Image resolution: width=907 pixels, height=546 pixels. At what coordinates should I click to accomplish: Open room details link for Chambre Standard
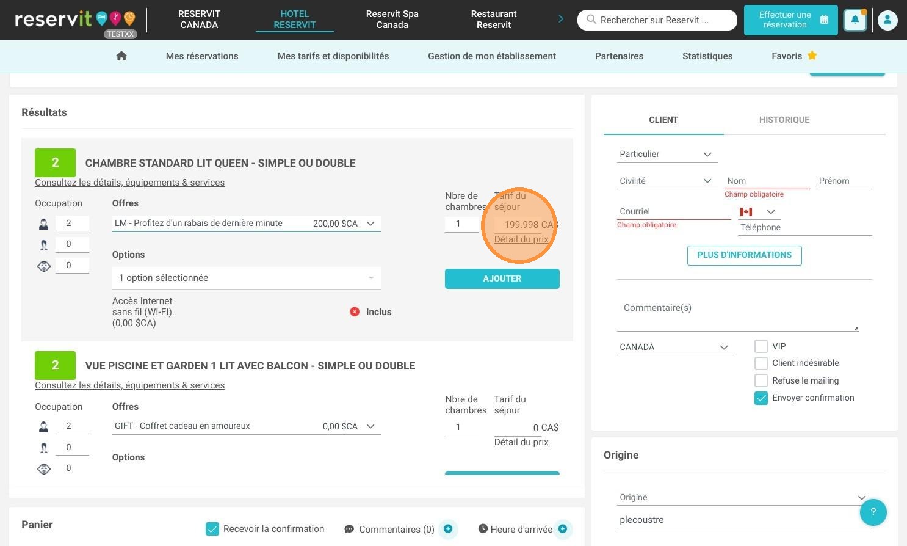(x=129, y=183)
